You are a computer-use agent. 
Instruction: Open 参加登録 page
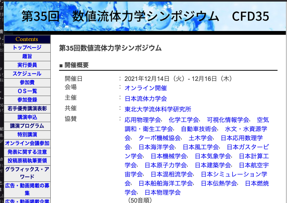coord(27,100)
